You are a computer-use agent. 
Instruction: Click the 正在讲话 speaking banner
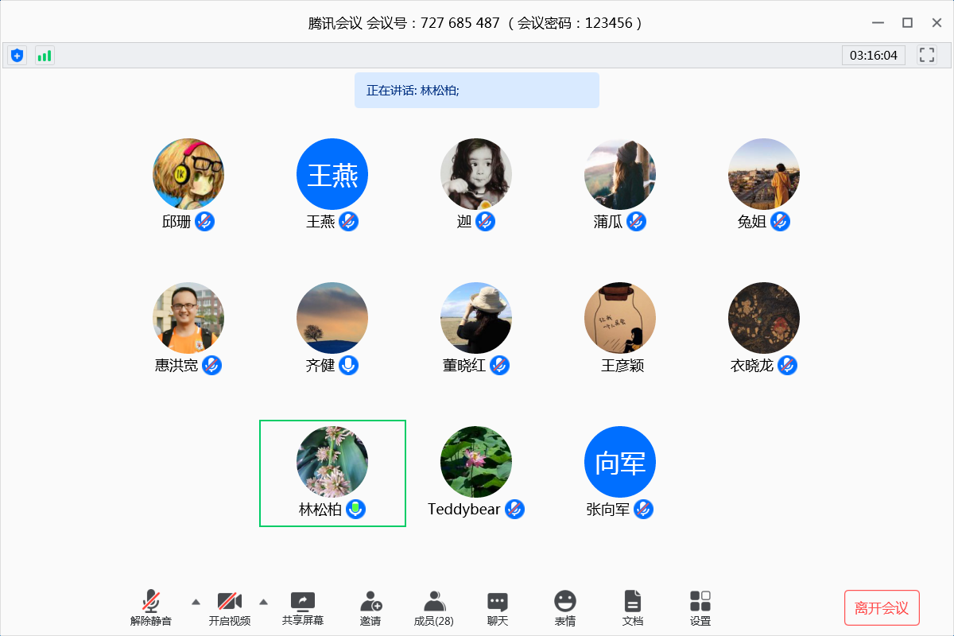click(x=476, y=90)
